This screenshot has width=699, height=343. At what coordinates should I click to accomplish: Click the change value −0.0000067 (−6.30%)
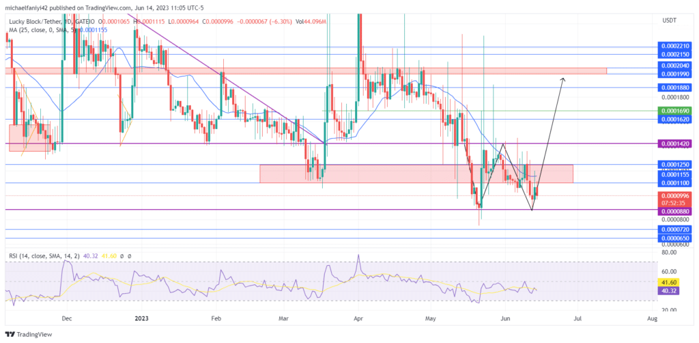click(x=263, y=21)
